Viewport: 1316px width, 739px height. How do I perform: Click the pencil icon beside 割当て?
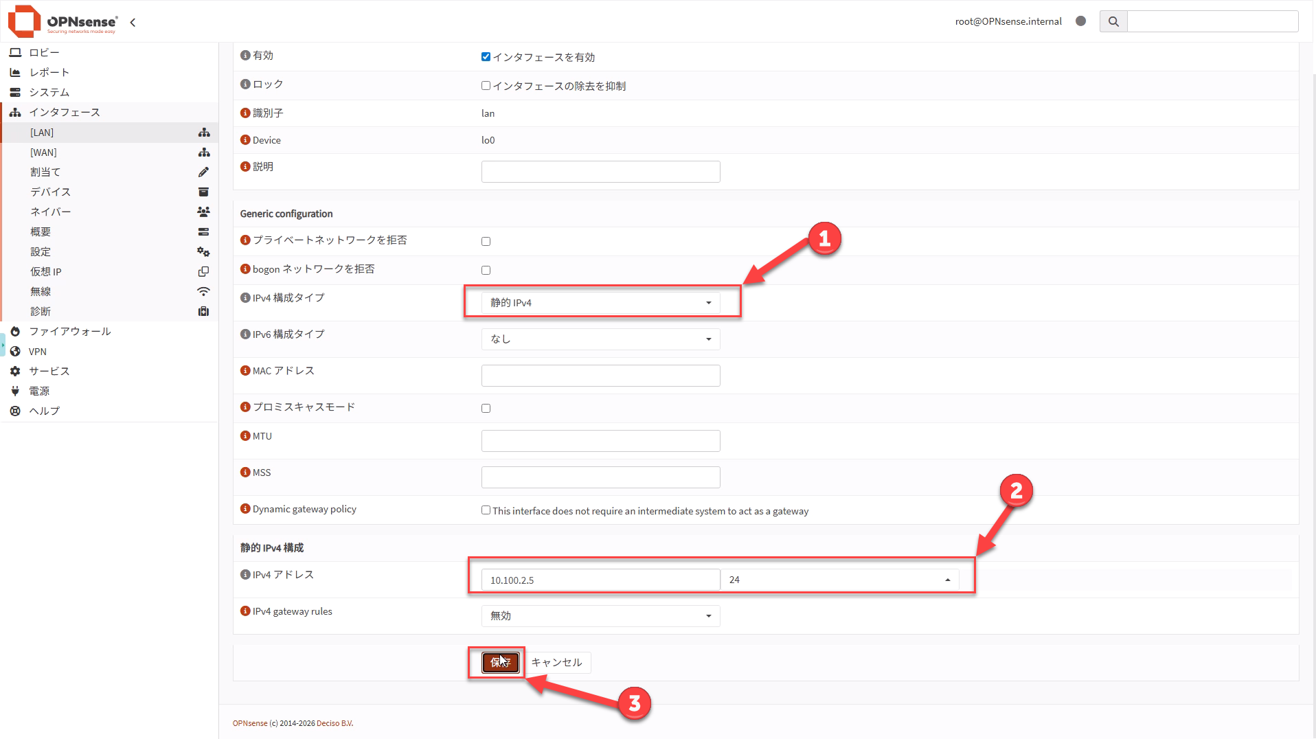(x=203, y=172)
